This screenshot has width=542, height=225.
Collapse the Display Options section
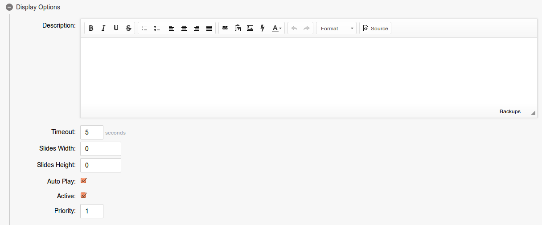(x=9, y=7)
